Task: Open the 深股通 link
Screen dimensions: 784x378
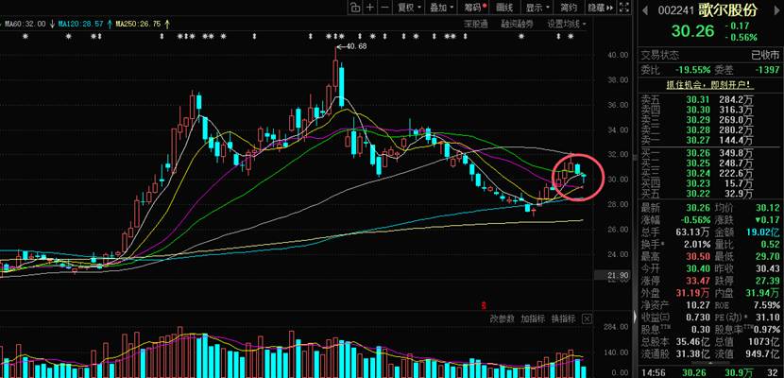Action: (x=475, y=24)
